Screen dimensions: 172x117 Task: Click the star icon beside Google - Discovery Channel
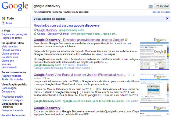[35, 34]
